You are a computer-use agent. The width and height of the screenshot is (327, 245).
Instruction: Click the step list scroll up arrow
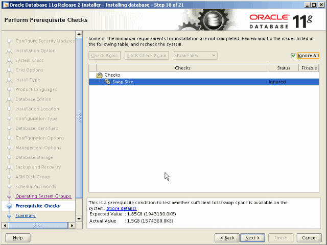point(79,34)
